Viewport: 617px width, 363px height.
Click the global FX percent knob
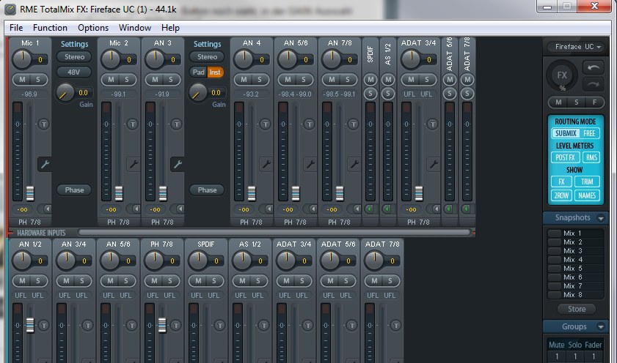pos(562,75)
